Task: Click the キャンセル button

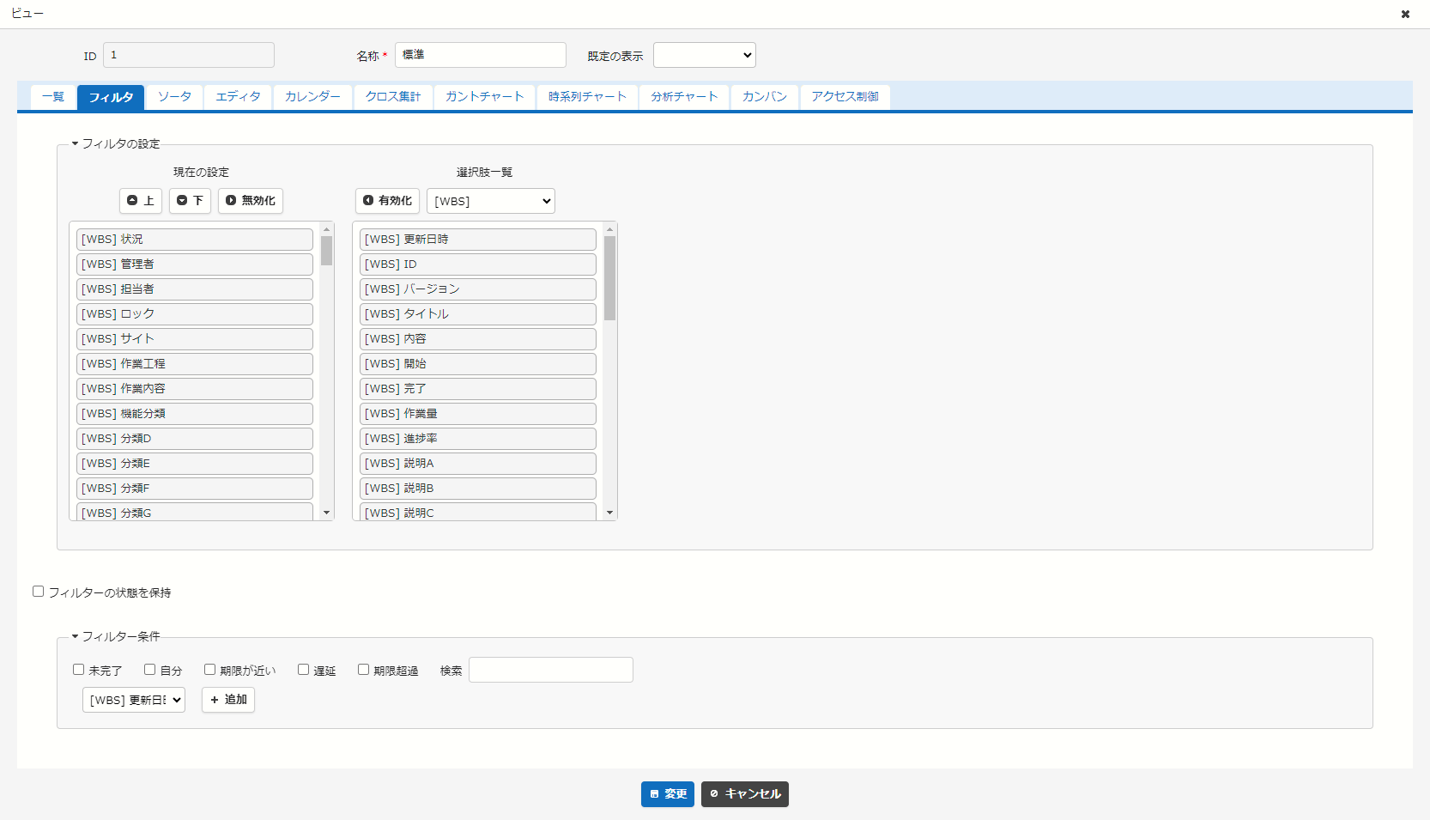Action: coord(745,794)
